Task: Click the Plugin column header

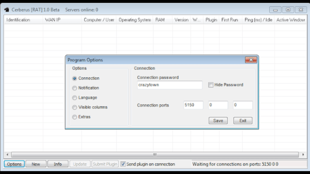Action: (x=211, y=20)
